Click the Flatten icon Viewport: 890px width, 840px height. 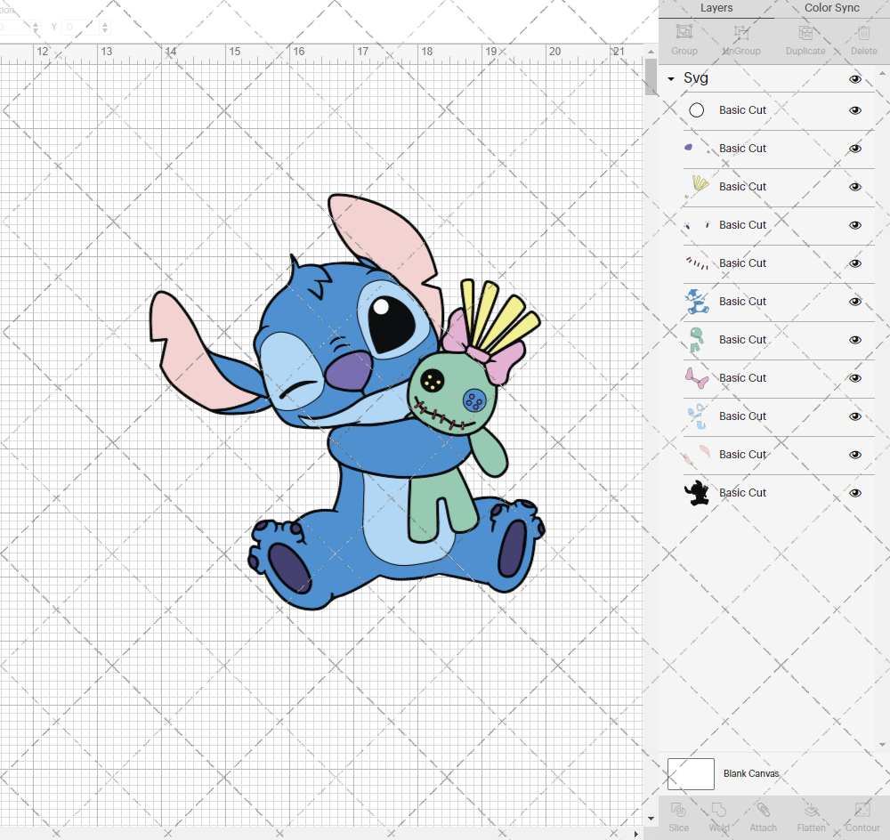pos(811,810)
